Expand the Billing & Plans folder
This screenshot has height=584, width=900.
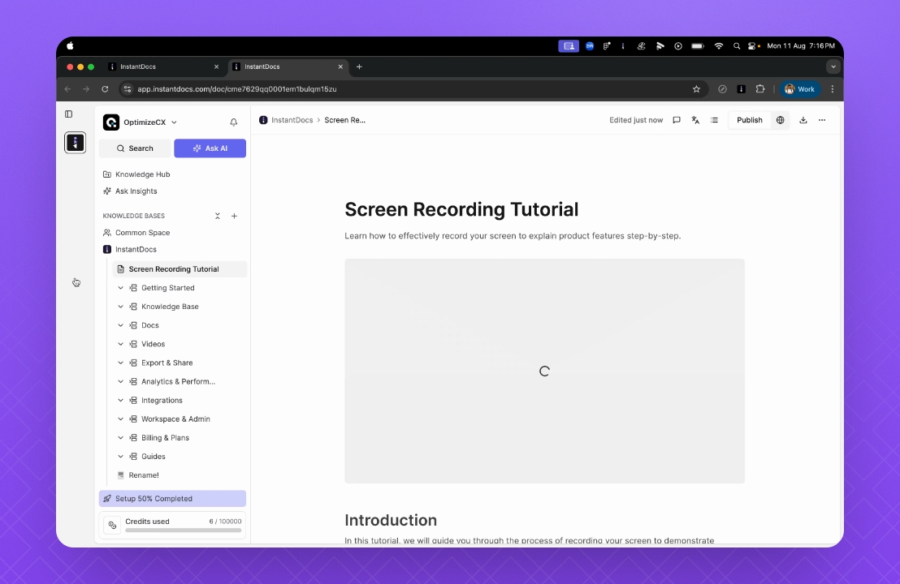pos(121,438)
